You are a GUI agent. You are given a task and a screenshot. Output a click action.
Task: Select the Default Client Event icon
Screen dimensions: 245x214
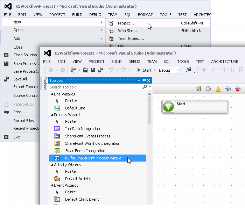[57, 199]
